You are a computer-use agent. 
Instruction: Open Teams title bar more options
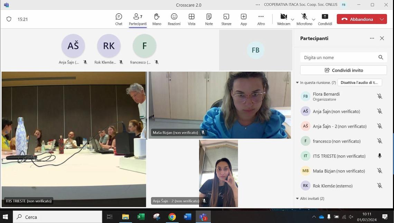[257, 5]
